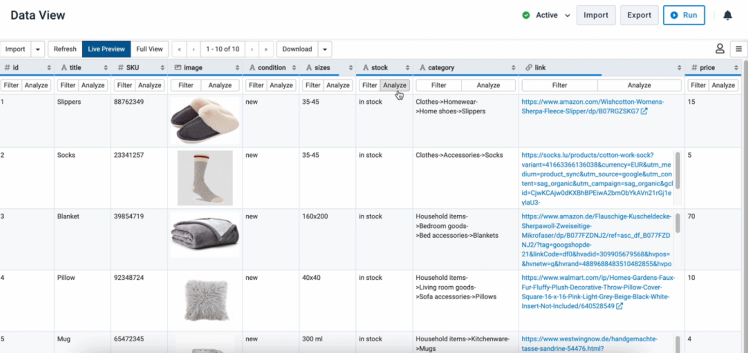Screen dimensions: 748x353
Task: Switch to Live Preview
Action: (x=106, y=49)
